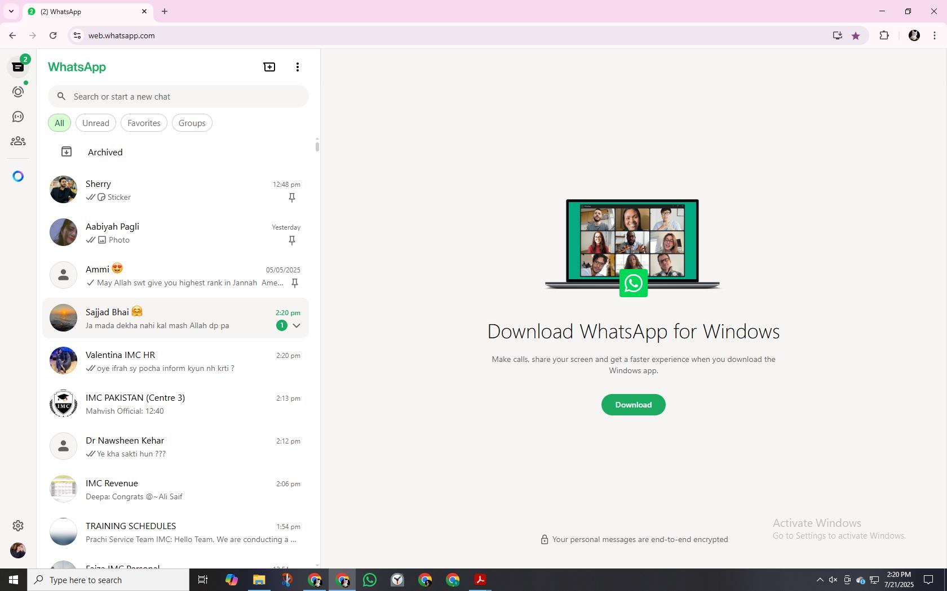Open the Sherry chat
Viewport: 947px width, 591px height.
click(176, 190)
